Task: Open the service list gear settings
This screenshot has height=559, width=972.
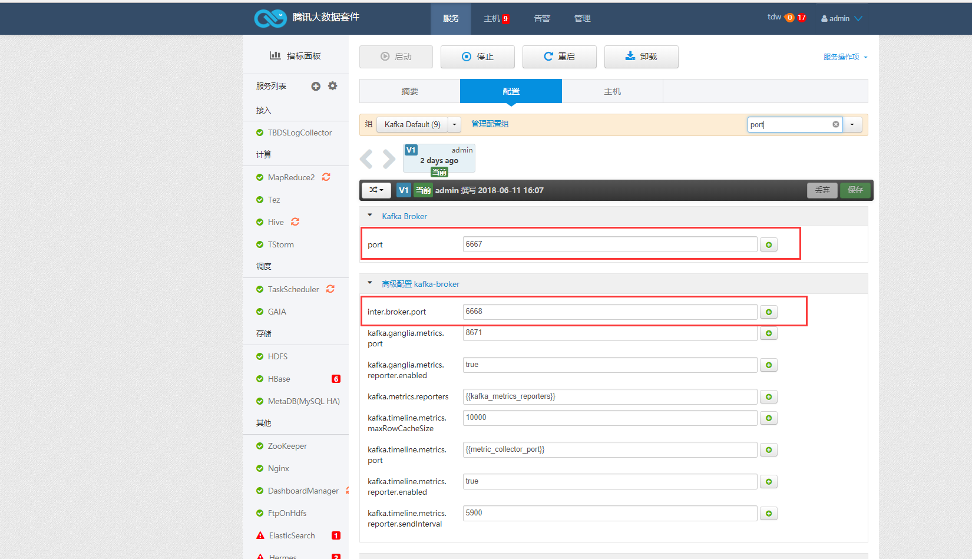Action: click(x=333, y=86)
